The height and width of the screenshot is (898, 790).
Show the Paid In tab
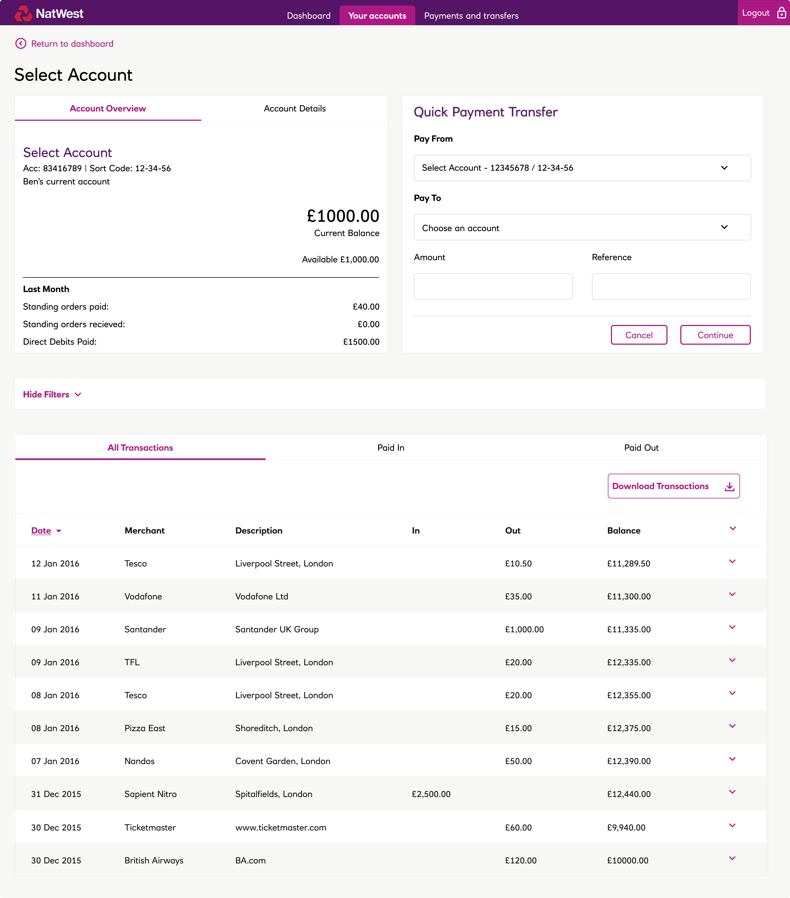tap(391, 448)
